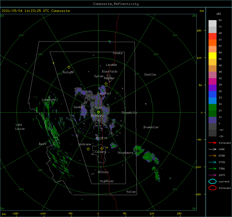The height and width of the screenshot is (217, 232).
Task: Click yellow diamond marker beside RockyMH
Action: pyautogui.click(x=69, y=67)
